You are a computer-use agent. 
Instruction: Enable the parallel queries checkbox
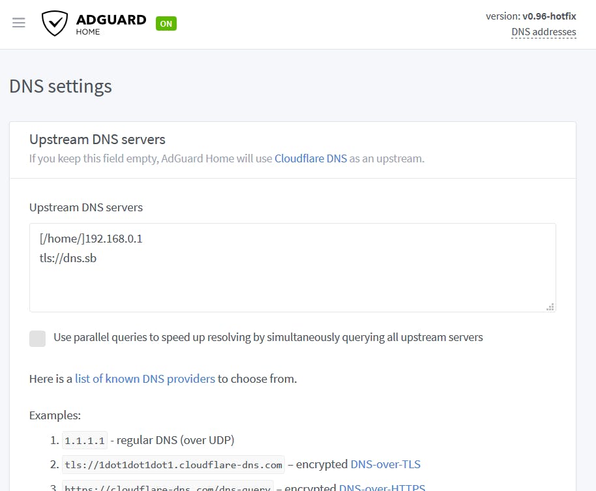(38, 338)
